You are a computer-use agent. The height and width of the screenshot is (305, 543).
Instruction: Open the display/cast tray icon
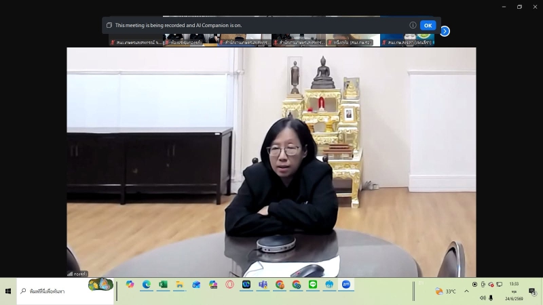point(500,284)
